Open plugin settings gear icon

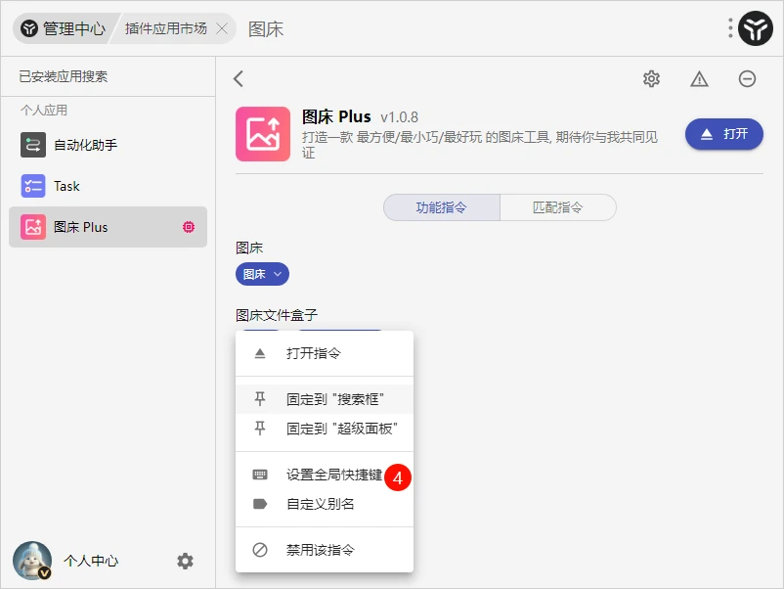click(x=651, y=78)
